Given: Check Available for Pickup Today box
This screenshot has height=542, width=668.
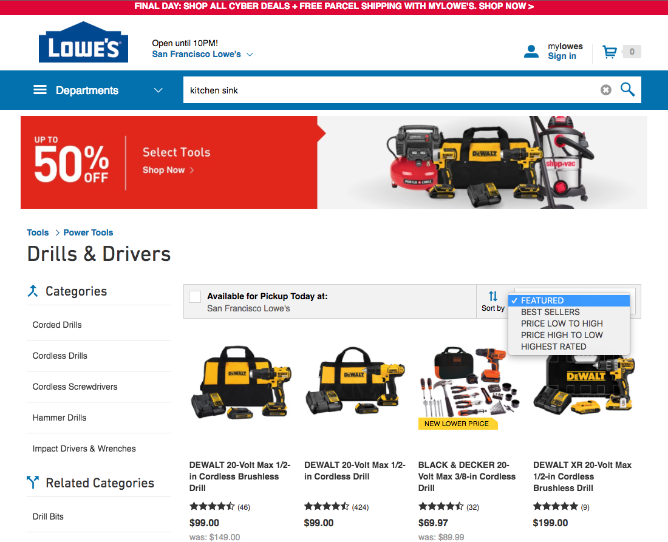Looking at the screenshot, I should [x=195, y=297].
